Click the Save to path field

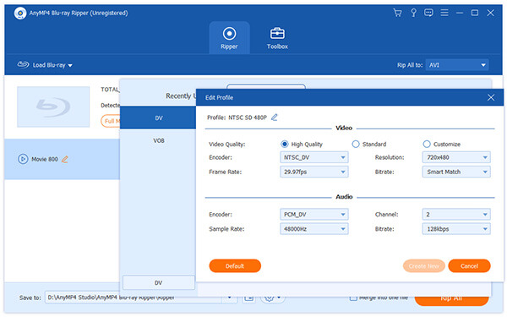point(134,298)
